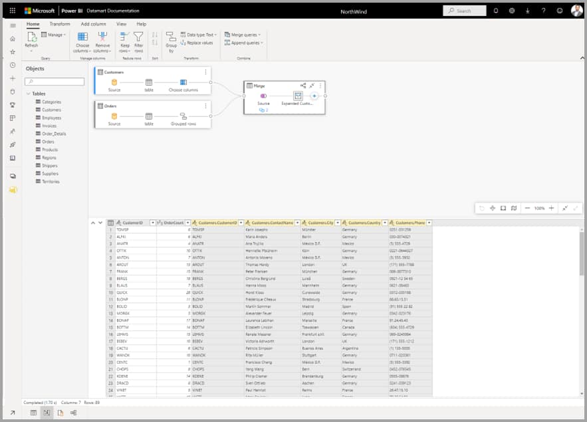Click zoom in on the diagram canvas
Image resolution: width=587 pixels, height=422 pixels.
tap(552, 207)
